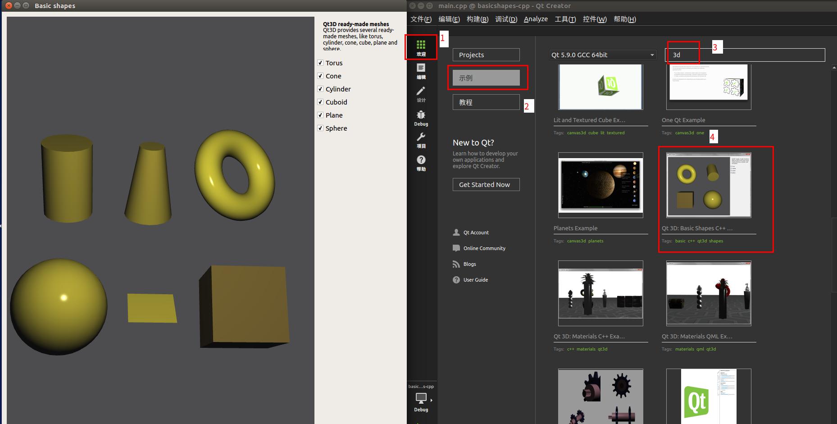Open the Qt logo example thumbnail at bottom
The height and width of the screenshot is (424, 837).
coord(709,396)
